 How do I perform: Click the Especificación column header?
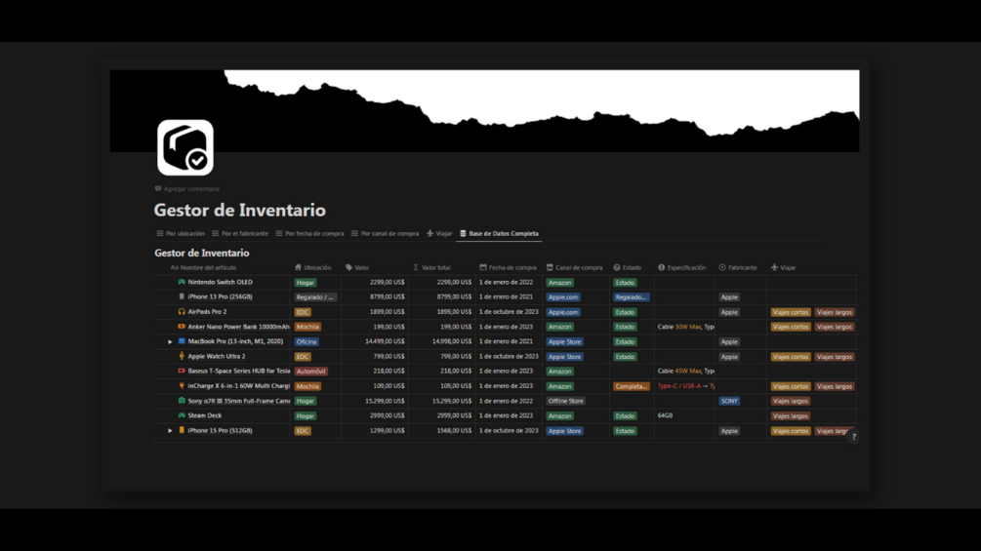point(682,267)
